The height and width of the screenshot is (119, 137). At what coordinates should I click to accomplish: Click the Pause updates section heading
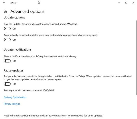point(13,71)
